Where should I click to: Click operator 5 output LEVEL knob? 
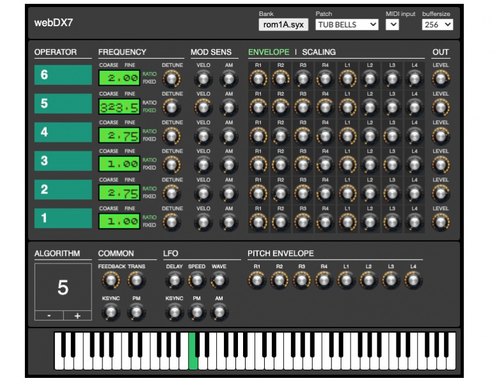[x=441, y=107]
